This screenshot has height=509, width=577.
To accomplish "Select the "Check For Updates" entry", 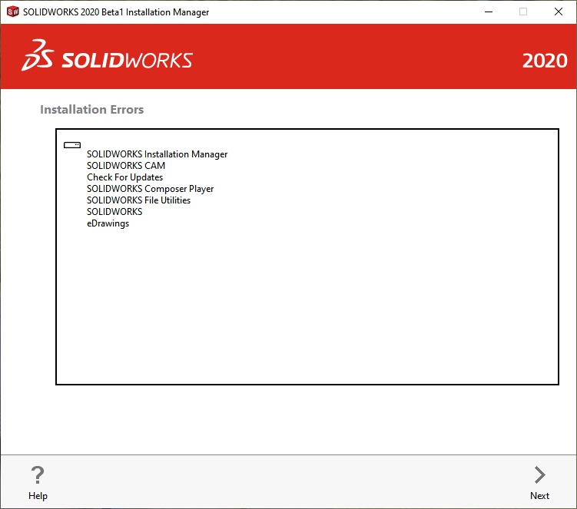I will [124, 177].
